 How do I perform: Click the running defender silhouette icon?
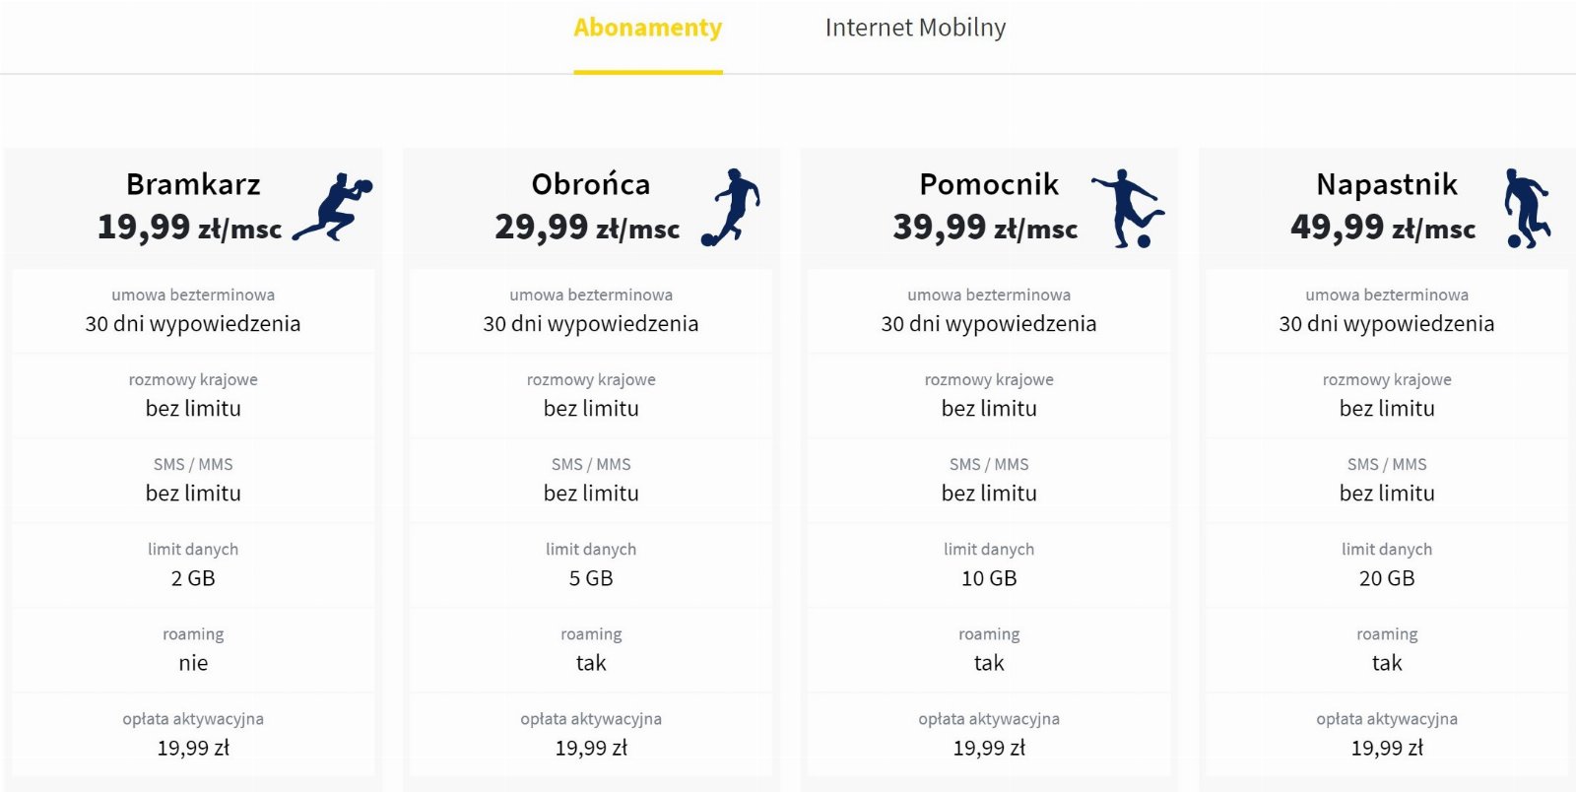[731, 208]
